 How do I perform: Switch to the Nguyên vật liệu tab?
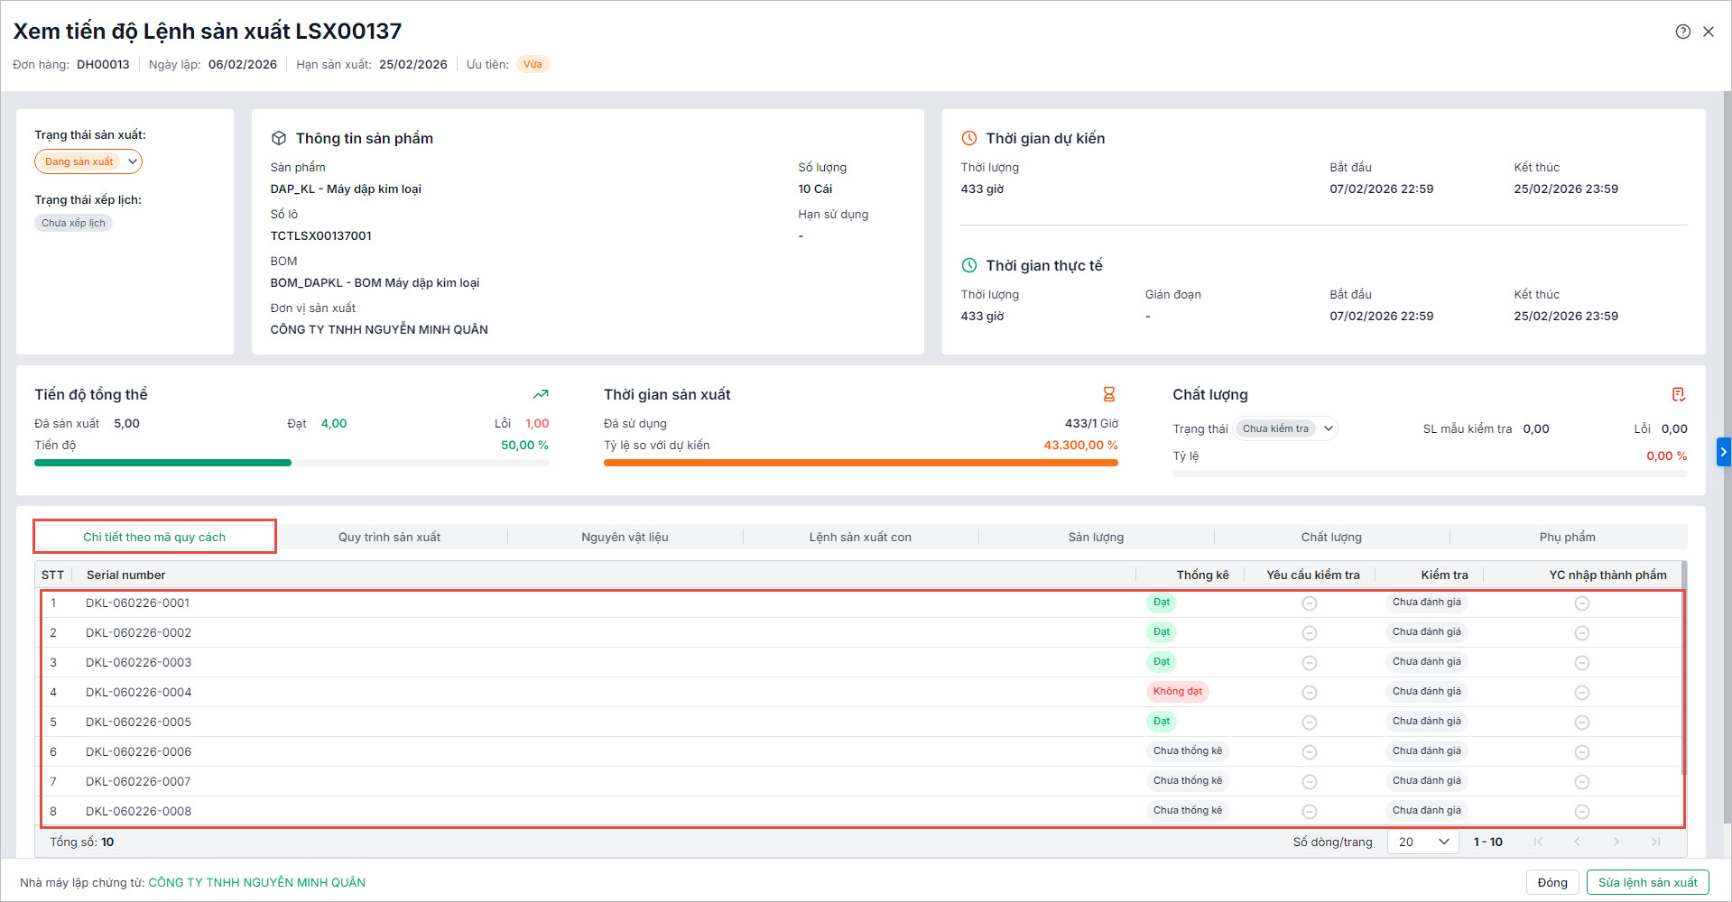(x=625, y=537)
